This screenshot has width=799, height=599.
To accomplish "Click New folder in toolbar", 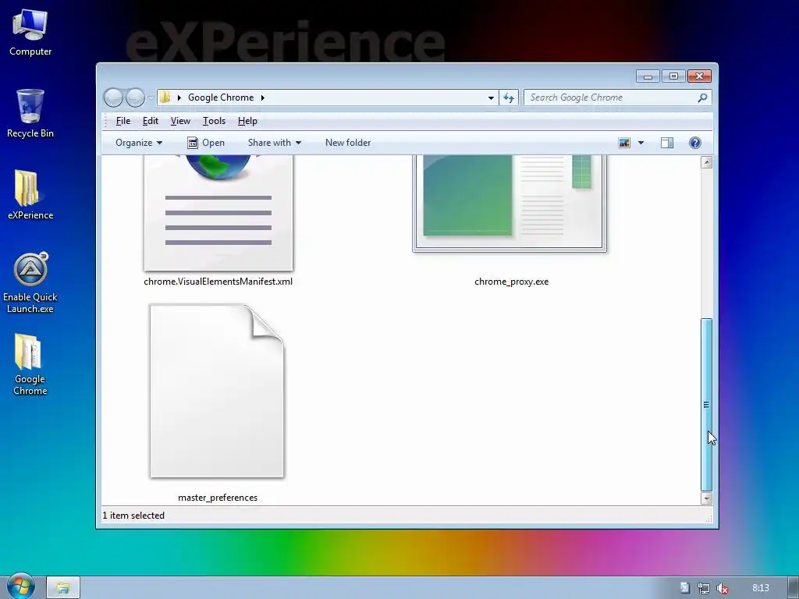I will pos(348,143).
